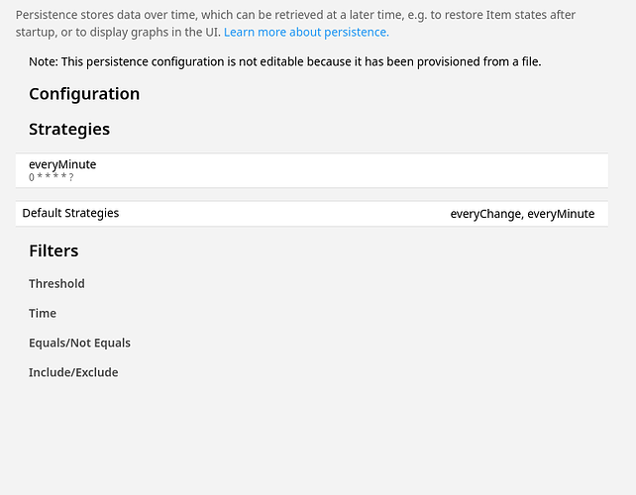
Task: Select the Equals/Not Equals filter heading
Action: [x=79, y=343]
